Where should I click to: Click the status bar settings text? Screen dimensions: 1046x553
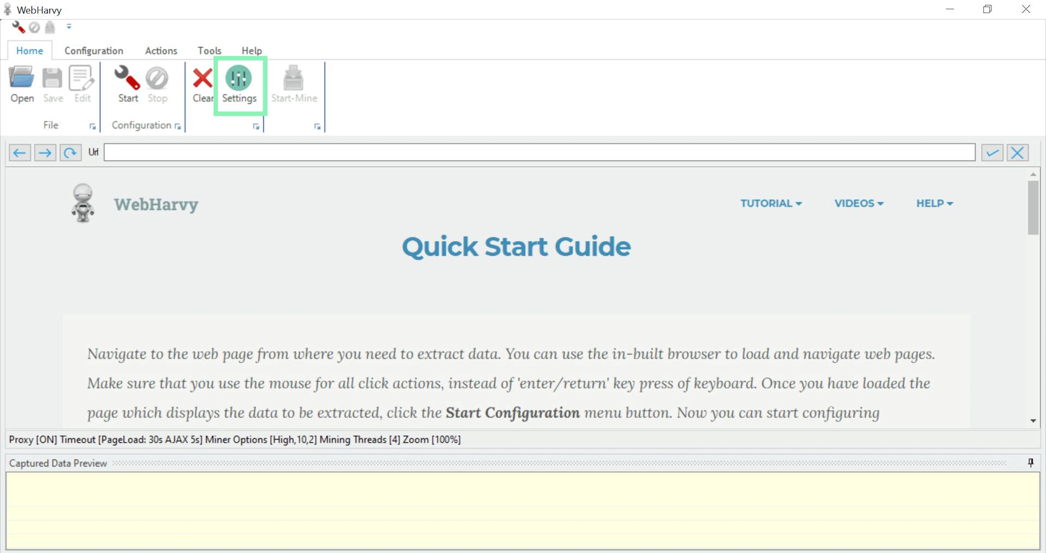(x=235, y=440)
